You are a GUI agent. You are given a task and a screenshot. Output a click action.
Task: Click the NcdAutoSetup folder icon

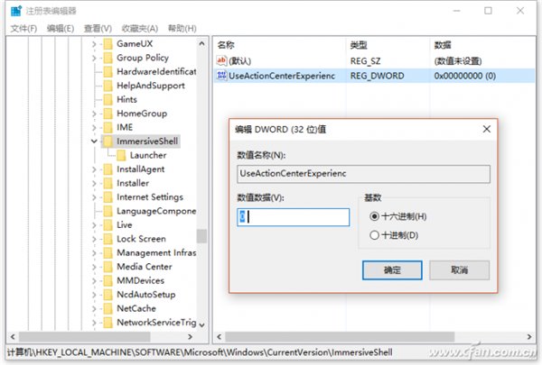[108, 295]
